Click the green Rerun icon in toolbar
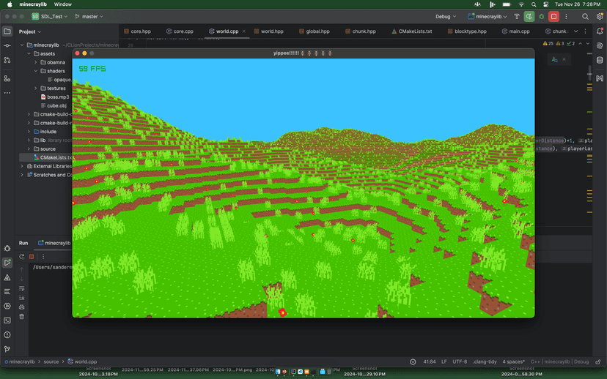 point(529,16)
